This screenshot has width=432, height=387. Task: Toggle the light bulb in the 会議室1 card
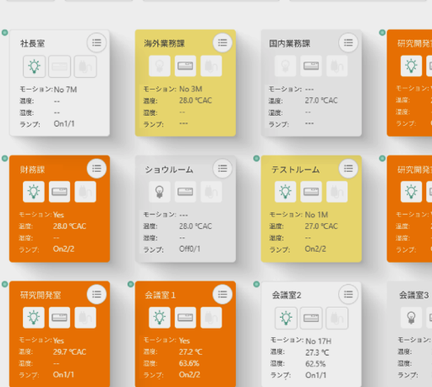160,318
